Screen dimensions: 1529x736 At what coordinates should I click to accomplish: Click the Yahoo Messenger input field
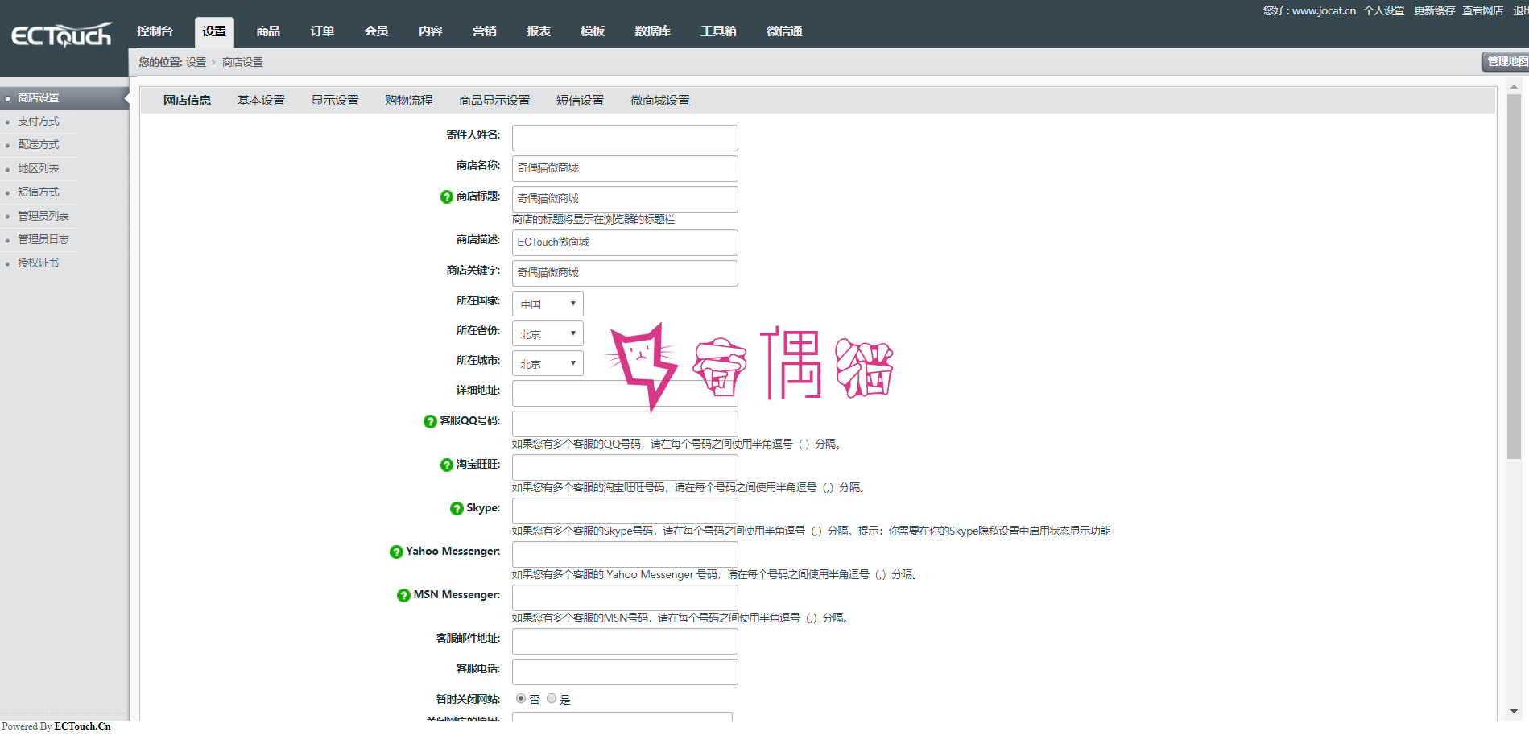[x=625, y=554]
